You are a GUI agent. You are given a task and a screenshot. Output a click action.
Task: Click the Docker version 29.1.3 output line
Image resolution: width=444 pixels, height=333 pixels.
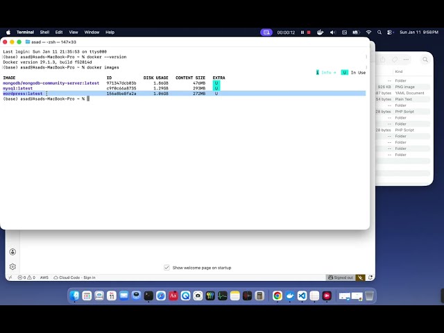47,62
